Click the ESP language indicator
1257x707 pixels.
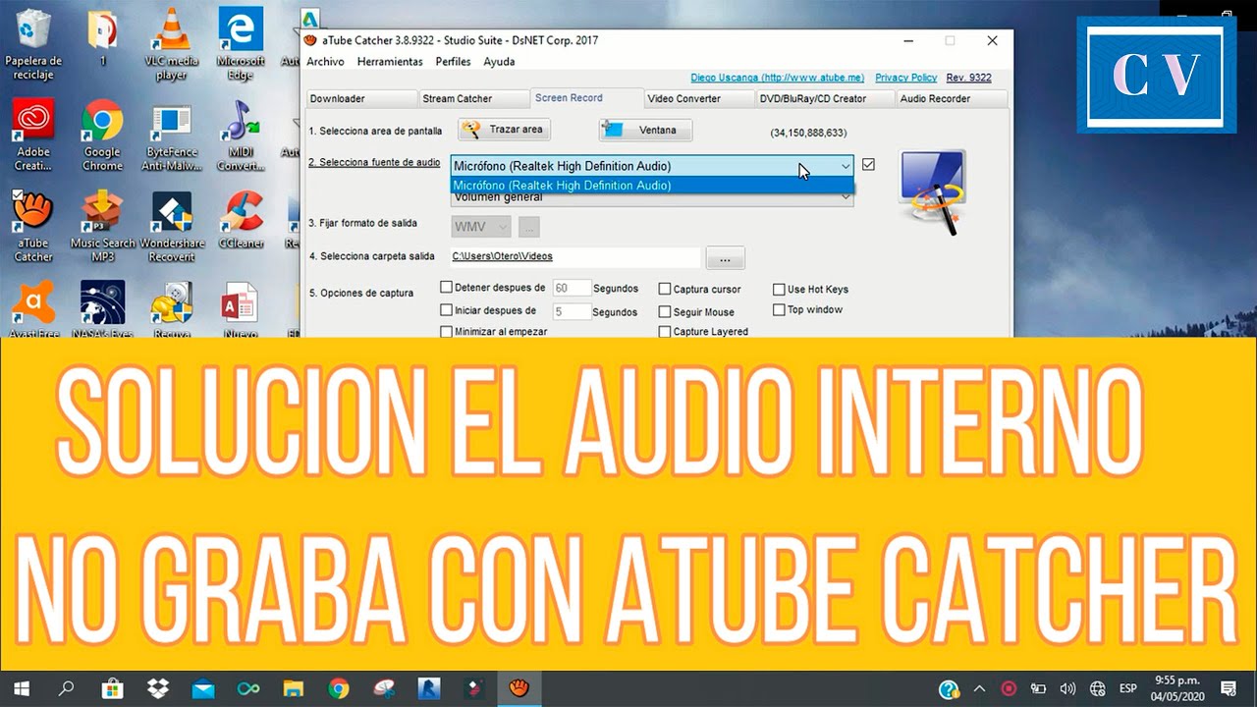click(1128, 688)
